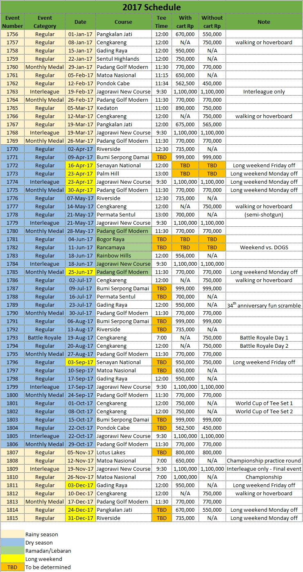Select the Rainbow Hills course cell
Screen dimensions: 303x572
[123, 255]
